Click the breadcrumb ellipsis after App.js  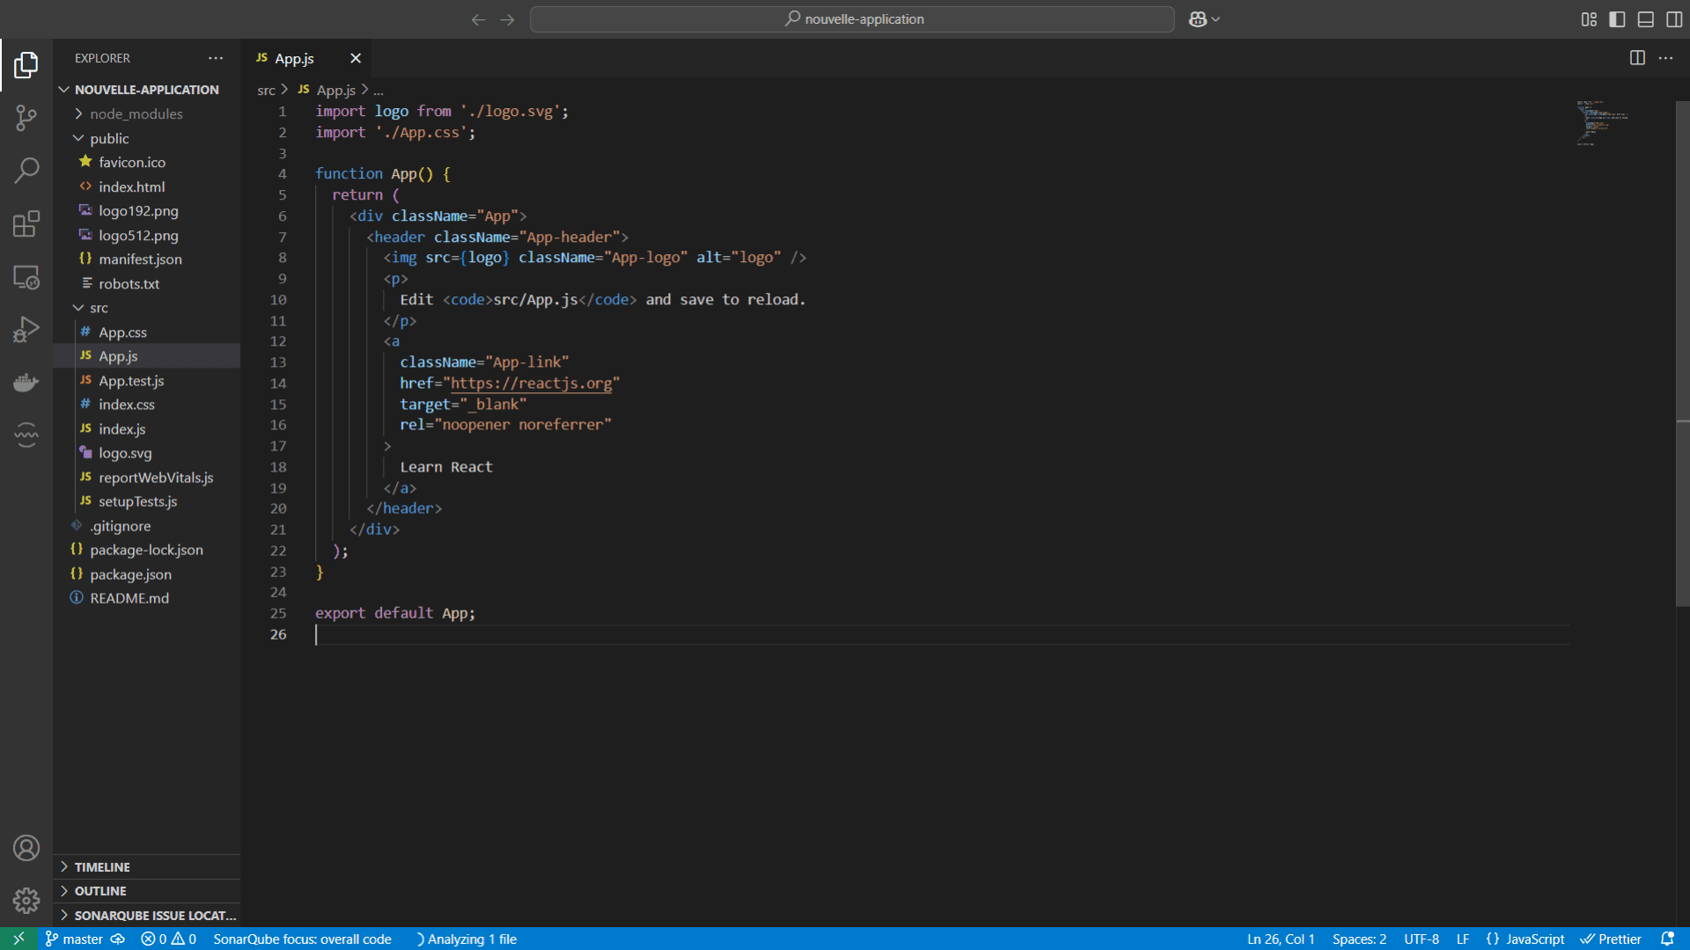tap(378, 91)
